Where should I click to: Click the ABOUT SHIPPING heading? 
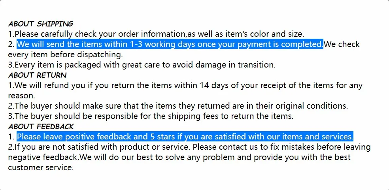[41, 24]
